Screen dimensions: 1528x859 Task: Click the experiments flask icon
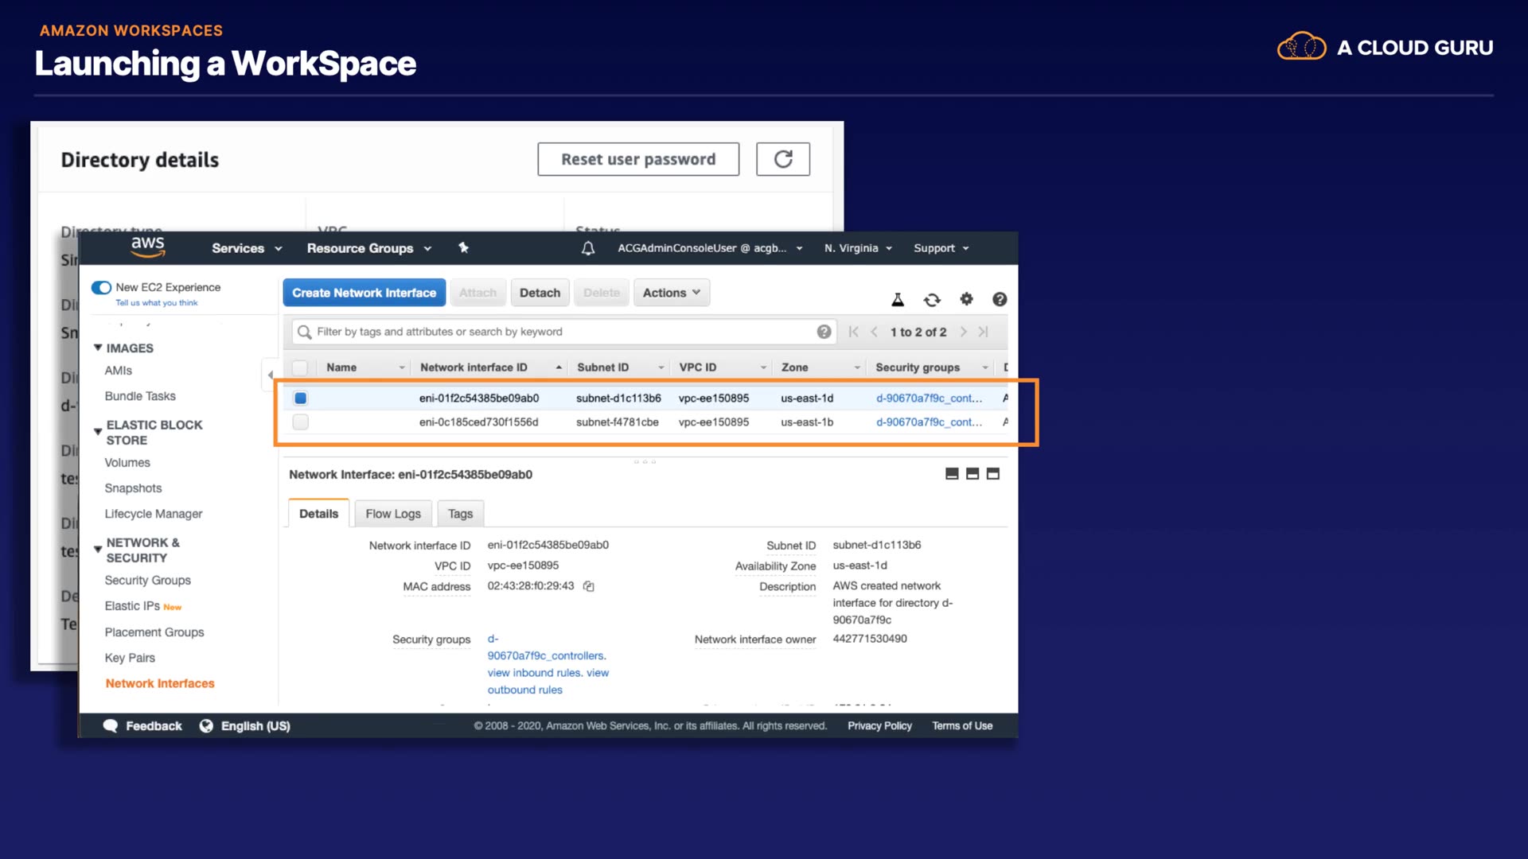(898, 300)
